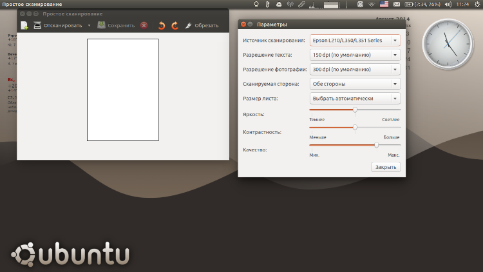Expand the Размер листа dropdown

click(x=354, y=98)
